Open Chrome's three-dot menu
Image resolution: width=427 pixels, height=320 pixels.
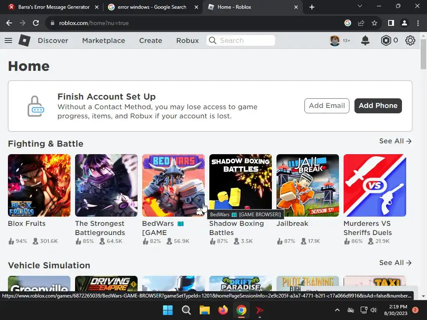(418, 23)
